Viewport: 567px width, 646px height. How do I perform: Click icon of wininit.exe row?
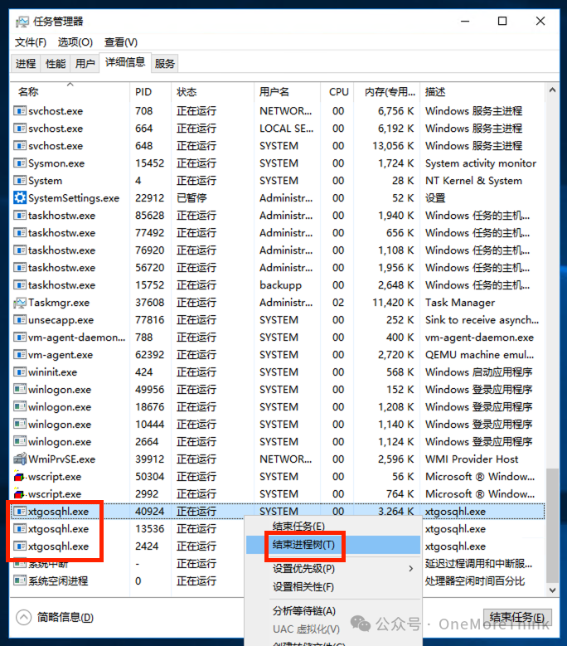[19, 372]
